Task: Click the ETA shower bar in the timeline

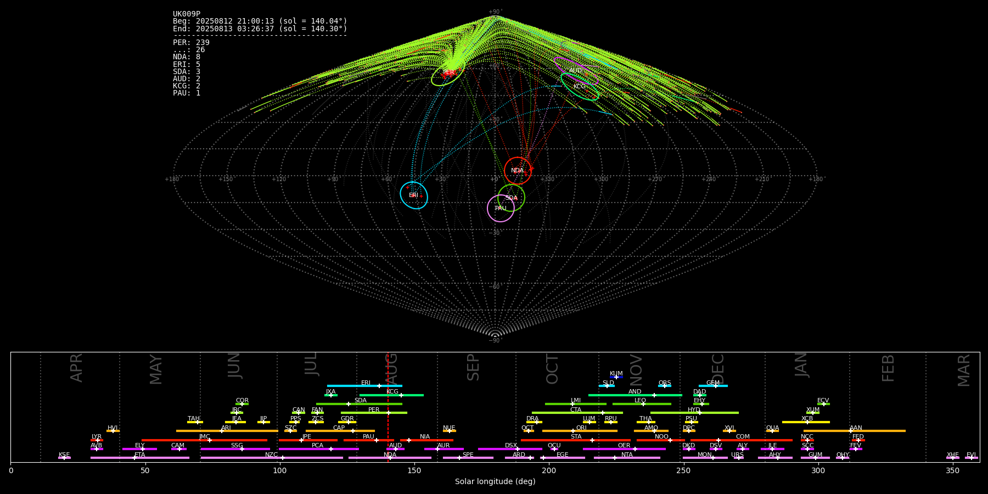Action: click(x=140, y=458)
